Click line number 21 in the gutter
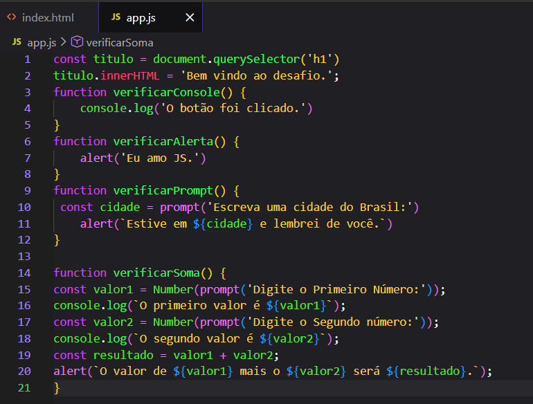The image size is (533, 404). [x=25, y=388]
